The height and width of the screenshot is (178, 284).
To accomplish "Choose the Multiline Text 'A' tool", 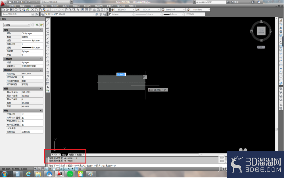I will point(48,87).
